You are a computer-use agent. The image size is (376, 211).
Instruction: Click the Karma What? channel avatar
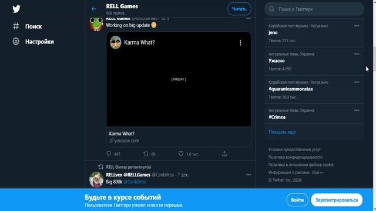[116, 43]
